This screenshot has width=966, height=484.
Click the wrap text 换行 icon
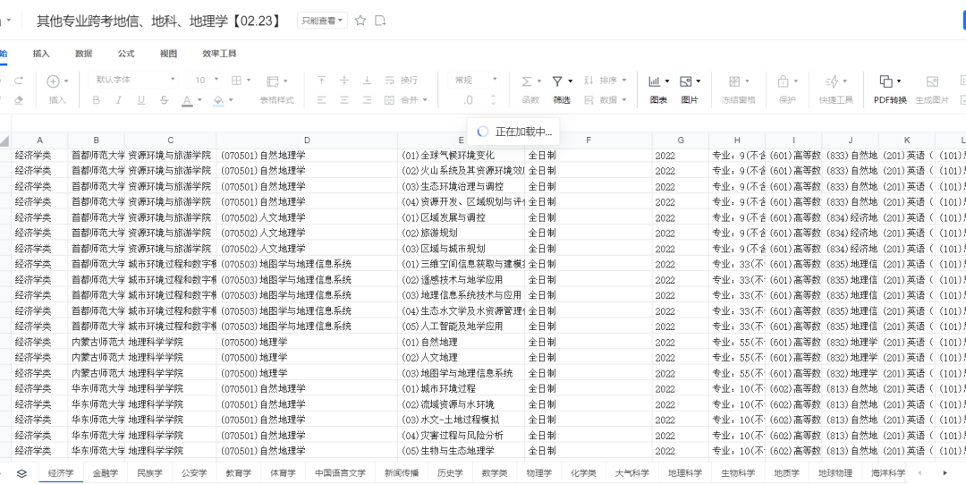(389, 81)
